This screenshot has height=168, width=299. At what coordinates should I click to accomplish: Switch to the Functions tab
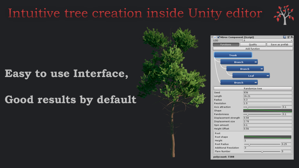[226, 44]
